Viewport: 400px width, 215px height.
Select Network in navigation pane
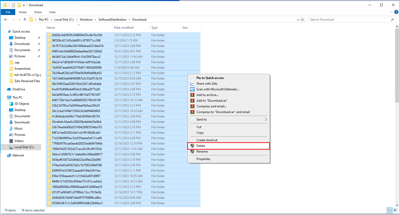(x=18, y=155)
